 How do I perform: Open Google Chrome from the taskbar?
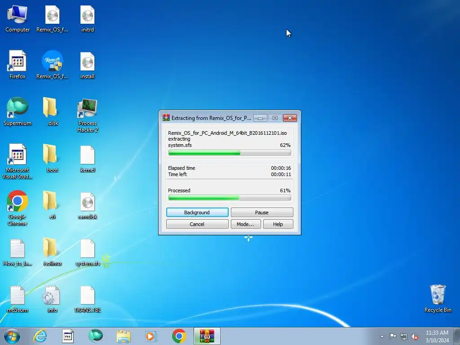(179, 336)
